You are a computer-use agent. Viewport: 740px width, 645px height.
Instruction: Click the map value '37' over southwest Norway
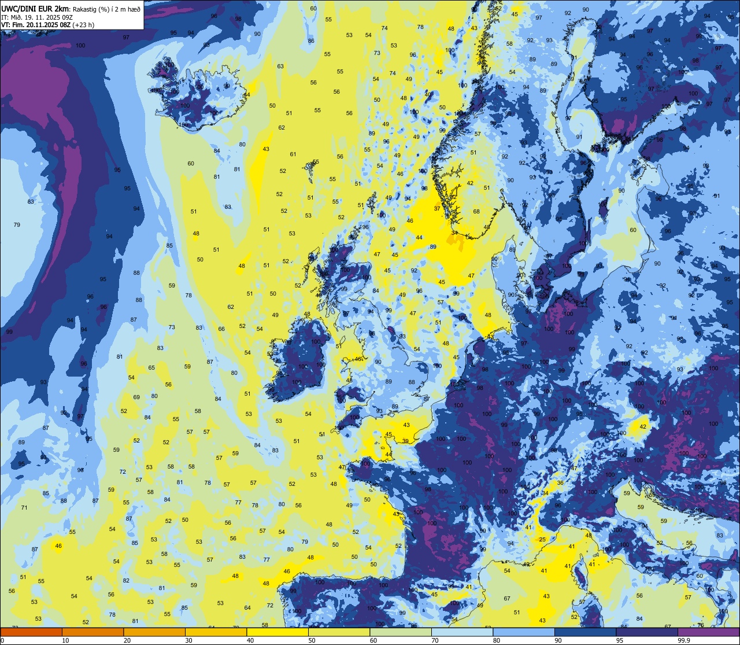coord(437,209)
